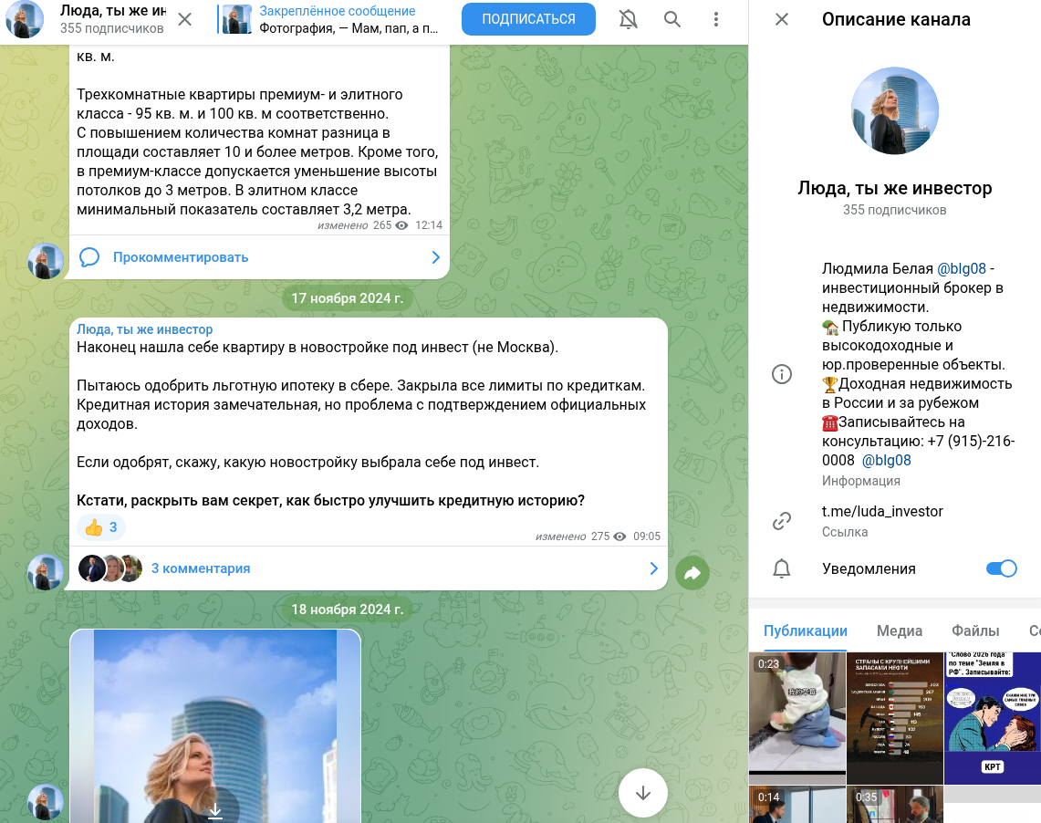Click channel avatar beside the 3 комментария post
Screen dimensions: 1041x823
46,572
